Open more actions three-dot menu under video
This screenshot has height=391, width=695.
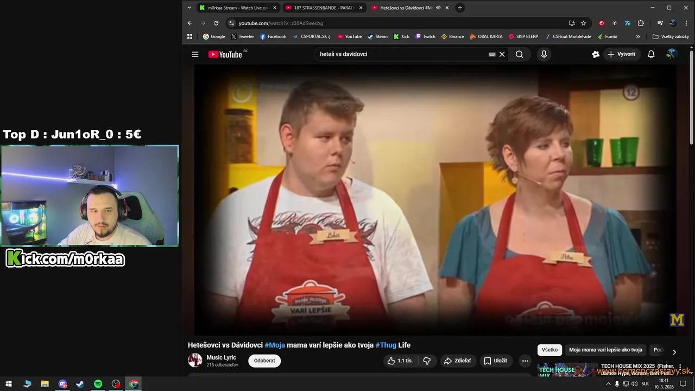pos(525,361)
